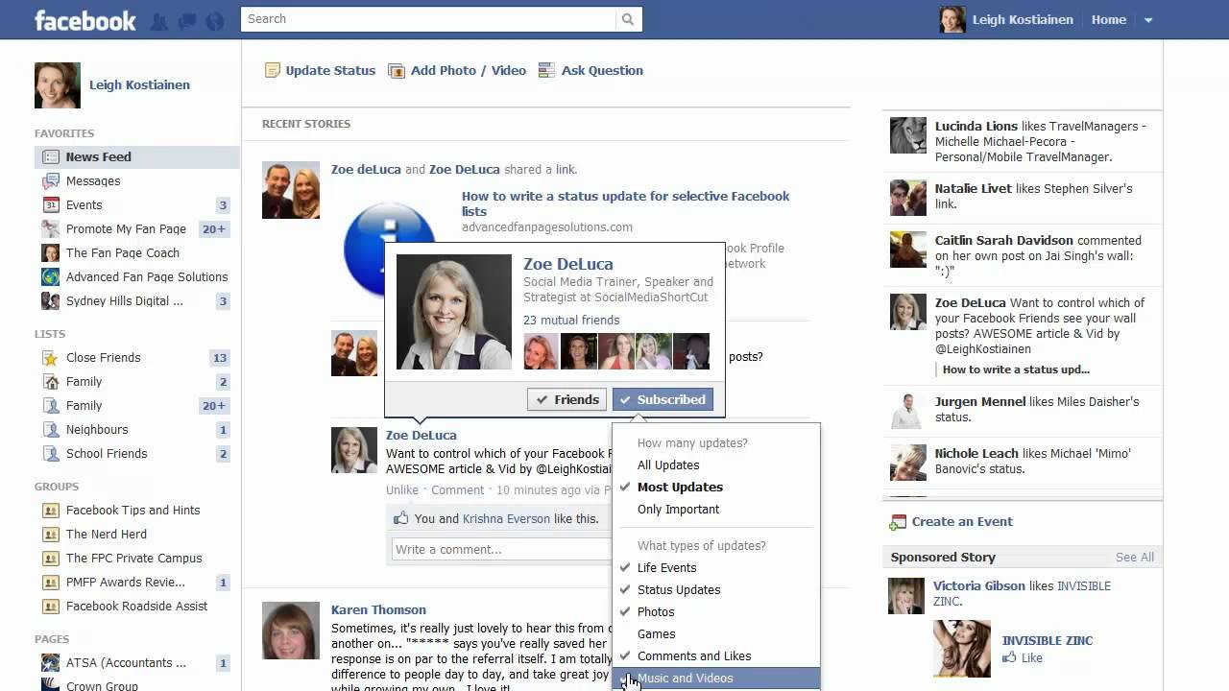Click Krishna Everson link

506,518
